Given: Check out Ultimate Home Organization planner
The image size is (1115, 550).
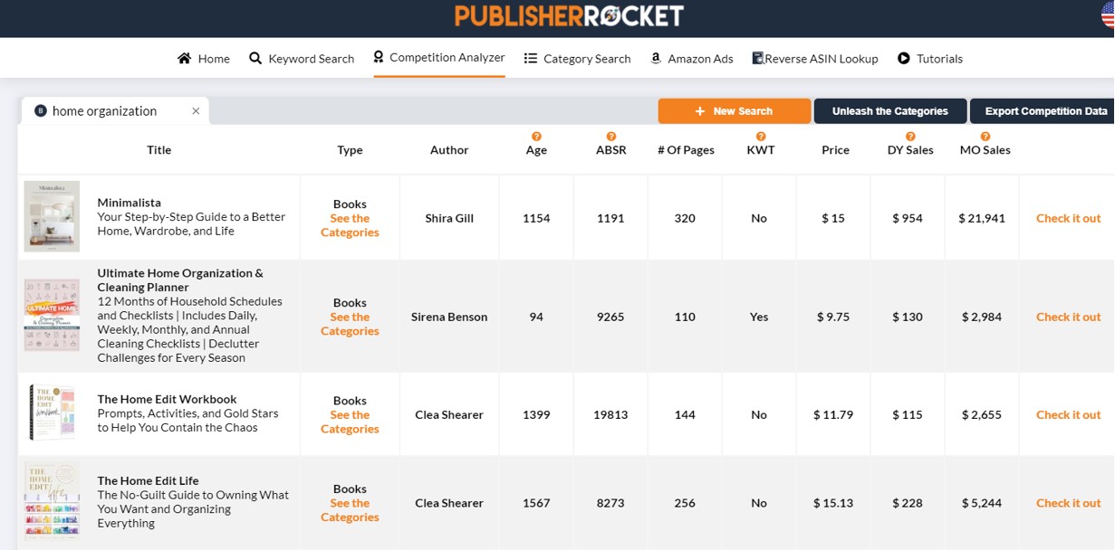Looking at the screenshot, I should click(x=1069, y=317).
